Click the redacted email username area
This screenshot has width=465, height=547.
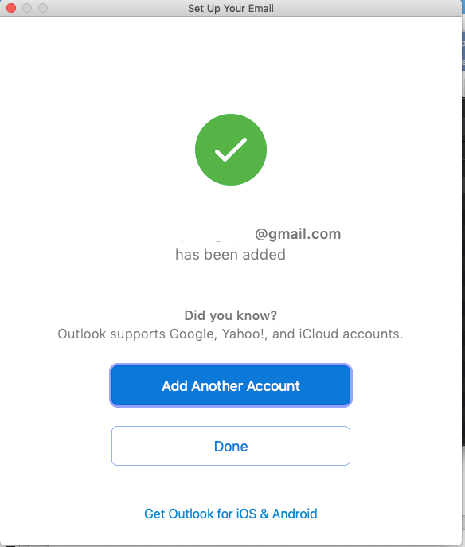coord(213,234)
